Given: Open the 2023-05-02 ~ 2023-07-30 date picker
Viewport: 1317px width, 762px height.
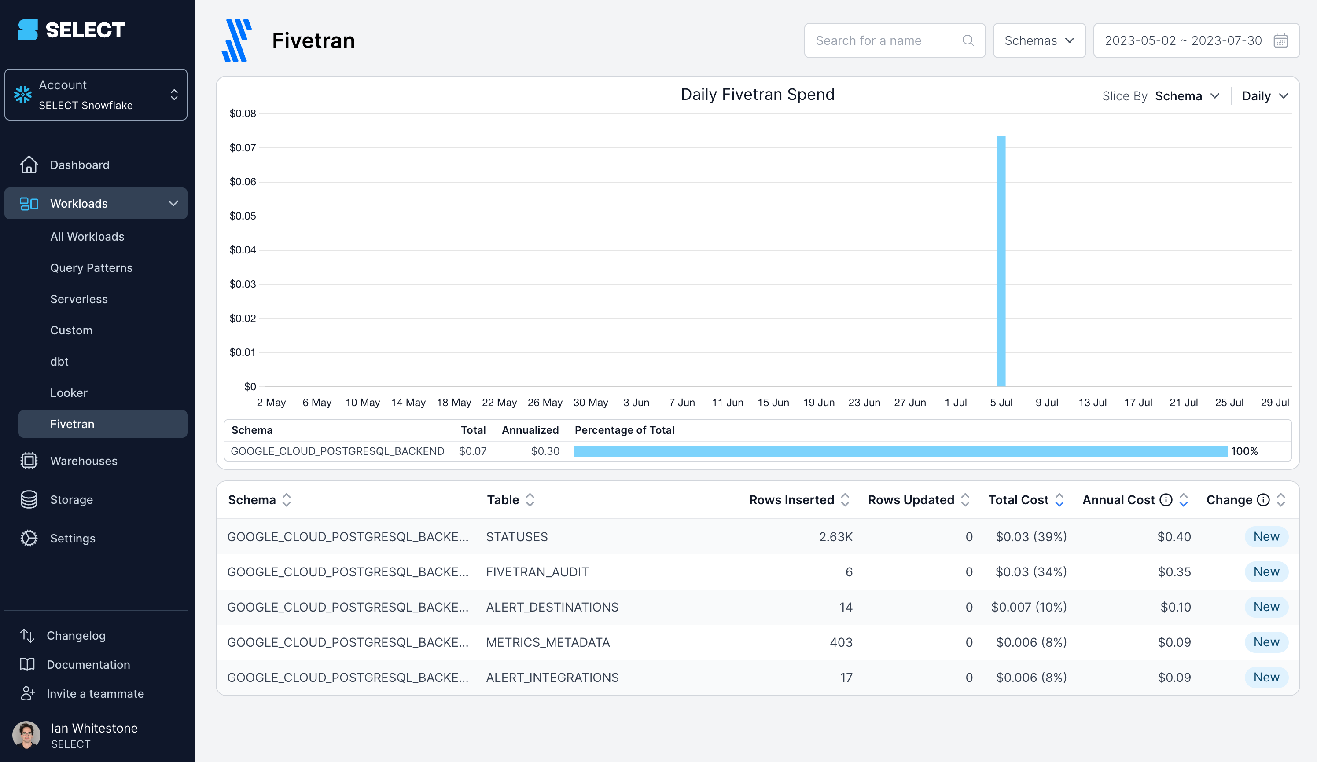Looking at the screenshot, I should pyautogui.click(x=1196, y=40).
